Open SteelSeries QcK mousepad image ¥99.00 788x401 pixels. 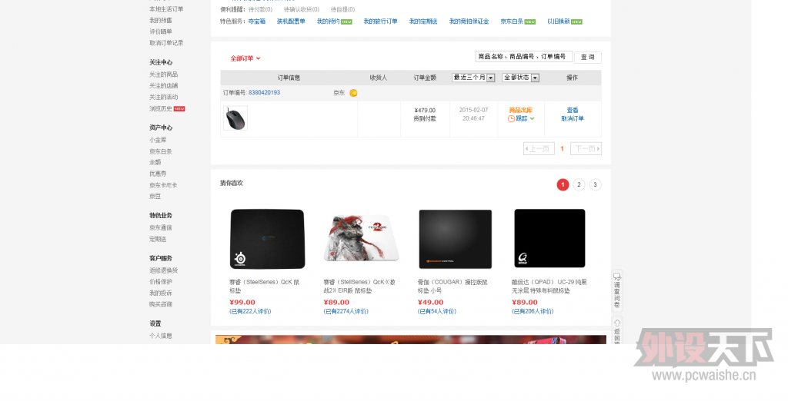point(267,239)
